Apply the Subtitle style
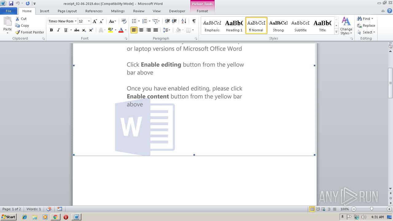Viewport: 393px width, 221px height. pyautogui.click(x=300, y=25)
